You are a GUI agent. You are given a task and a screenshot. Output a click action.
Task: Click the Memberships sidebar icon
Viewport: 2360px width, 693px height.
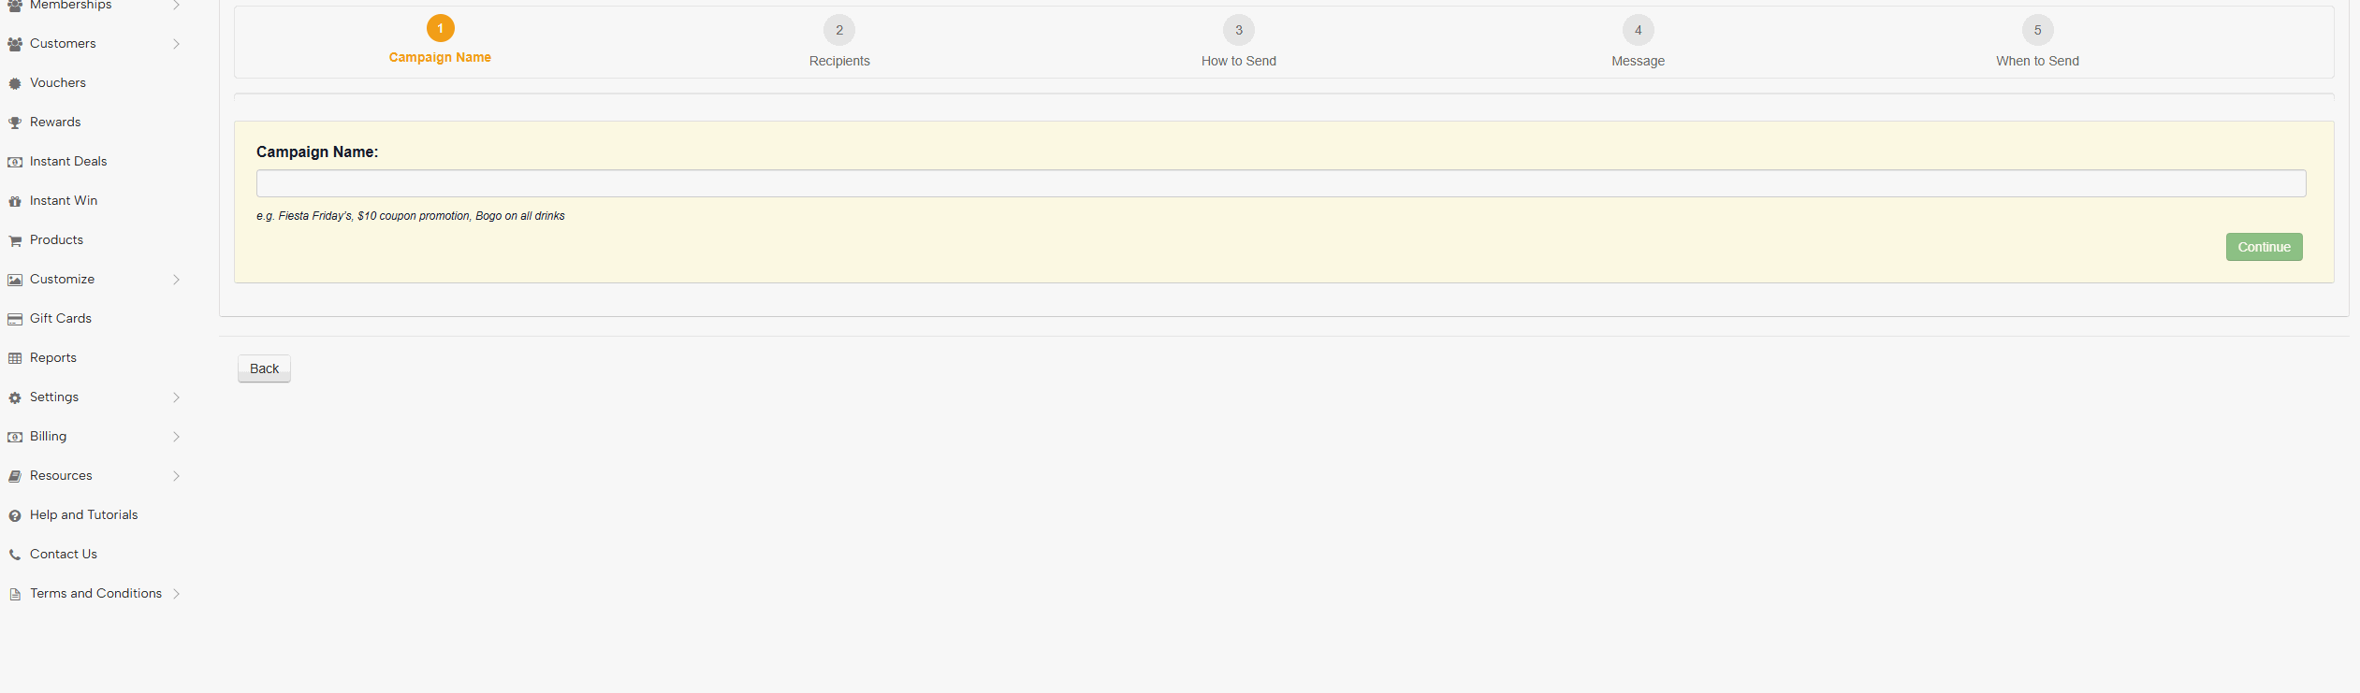pos(15,6)
